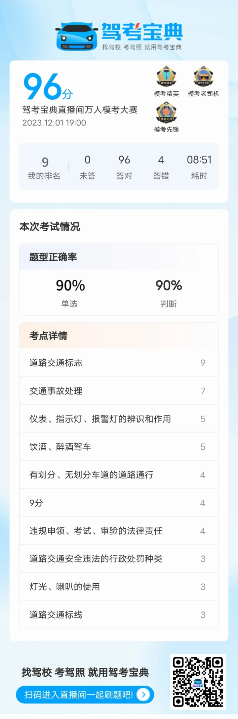This screenshot has height=719, width=238.
Task: Tap the 模考精英 badge icon
Action: [x=166, y=77]
